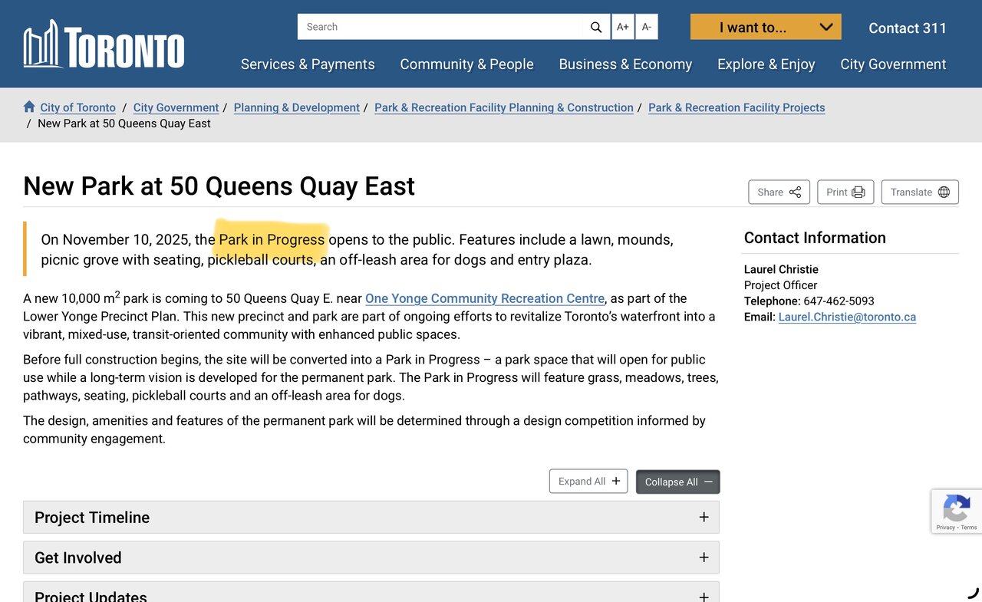Open Services & Payments menu
Screen dimensions: 982x602
pos(308,64)
